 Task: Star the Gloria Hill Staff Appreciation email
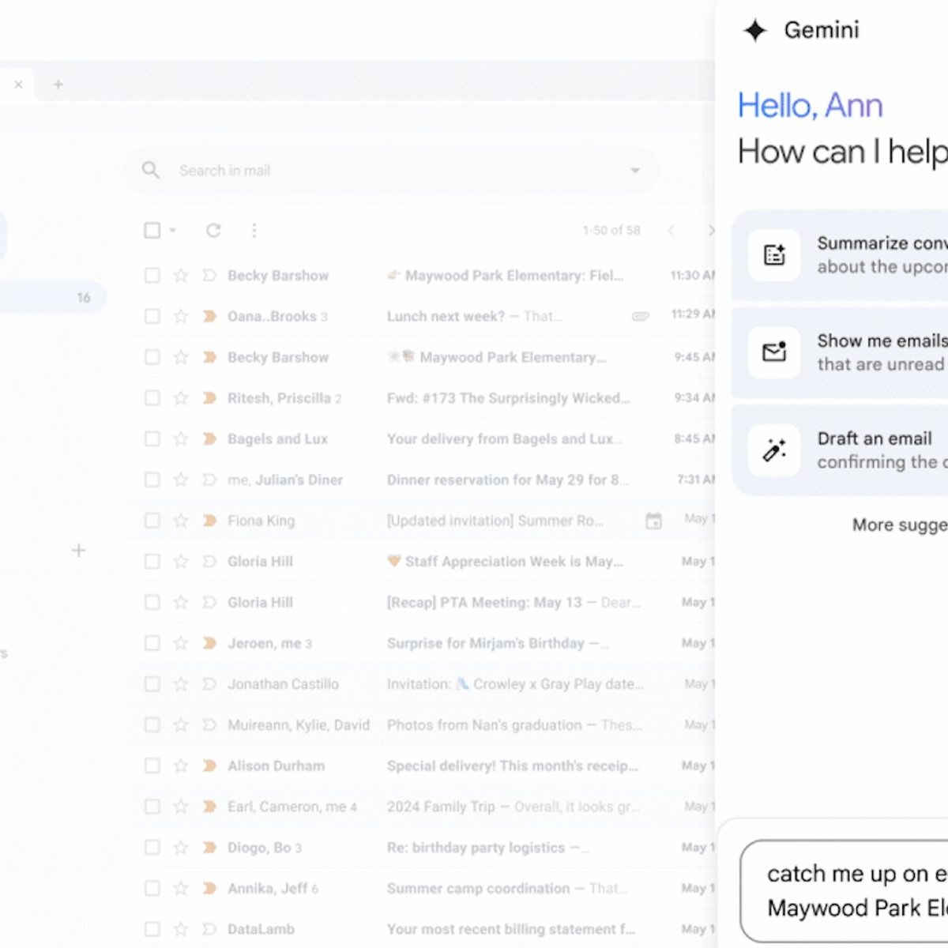(x=181, y=562)
